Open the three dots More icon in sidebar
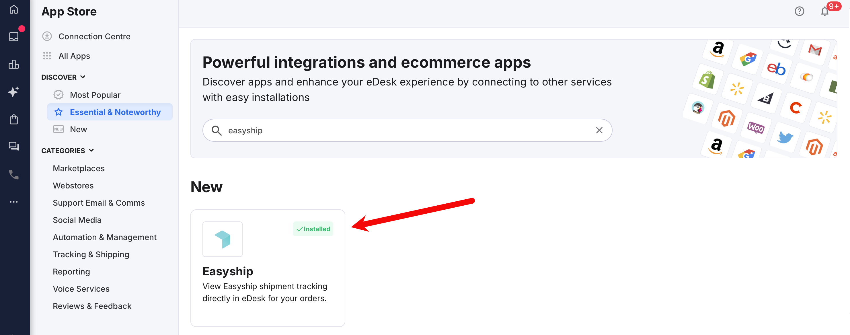Screen dimensions: 850x335 pyautogui.click(x=13, y=202)
